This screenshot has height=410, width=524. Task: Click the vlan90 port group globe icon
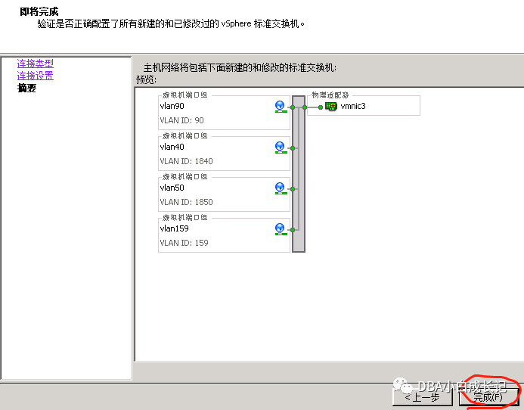coord(281,107)
